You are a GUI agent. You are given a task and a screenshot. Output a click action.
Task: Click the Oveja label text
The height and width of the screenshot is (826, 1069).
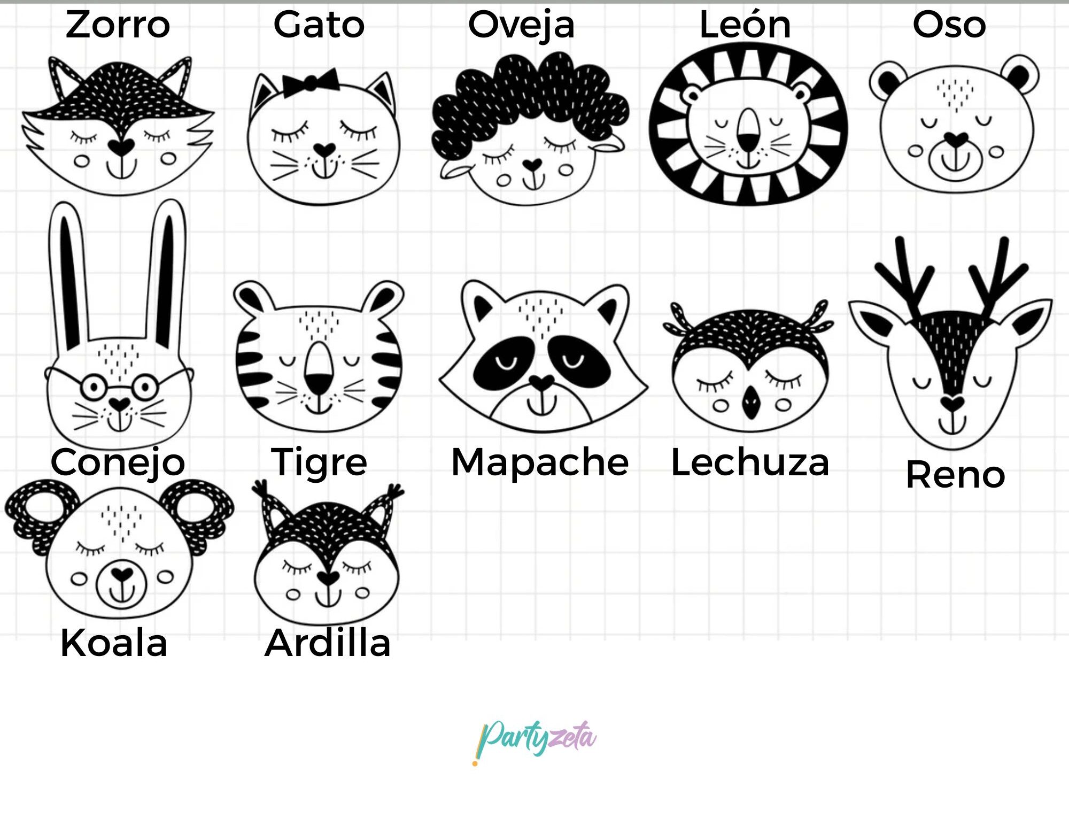[521, 26]
